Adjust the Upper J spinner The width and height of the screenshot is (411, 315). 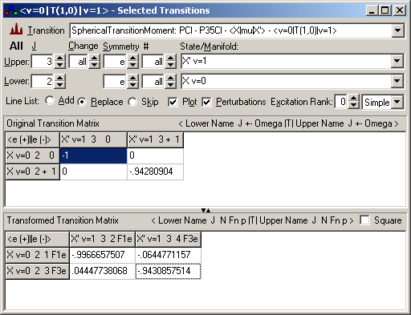point(59,62)
